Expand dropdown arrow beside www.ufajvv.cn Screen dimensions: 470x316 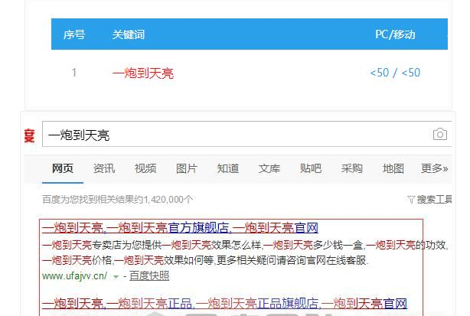[116, 277]
